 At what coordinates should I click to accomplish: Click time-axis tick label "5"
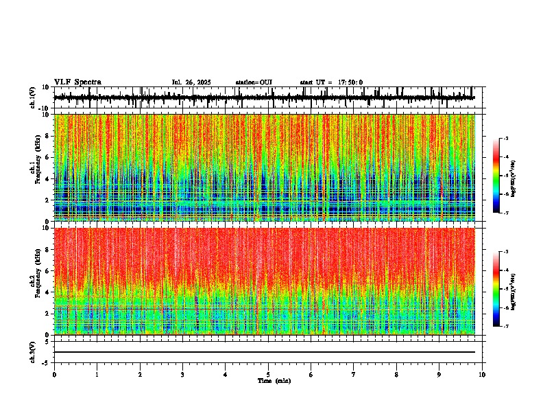tap(268, 375)
